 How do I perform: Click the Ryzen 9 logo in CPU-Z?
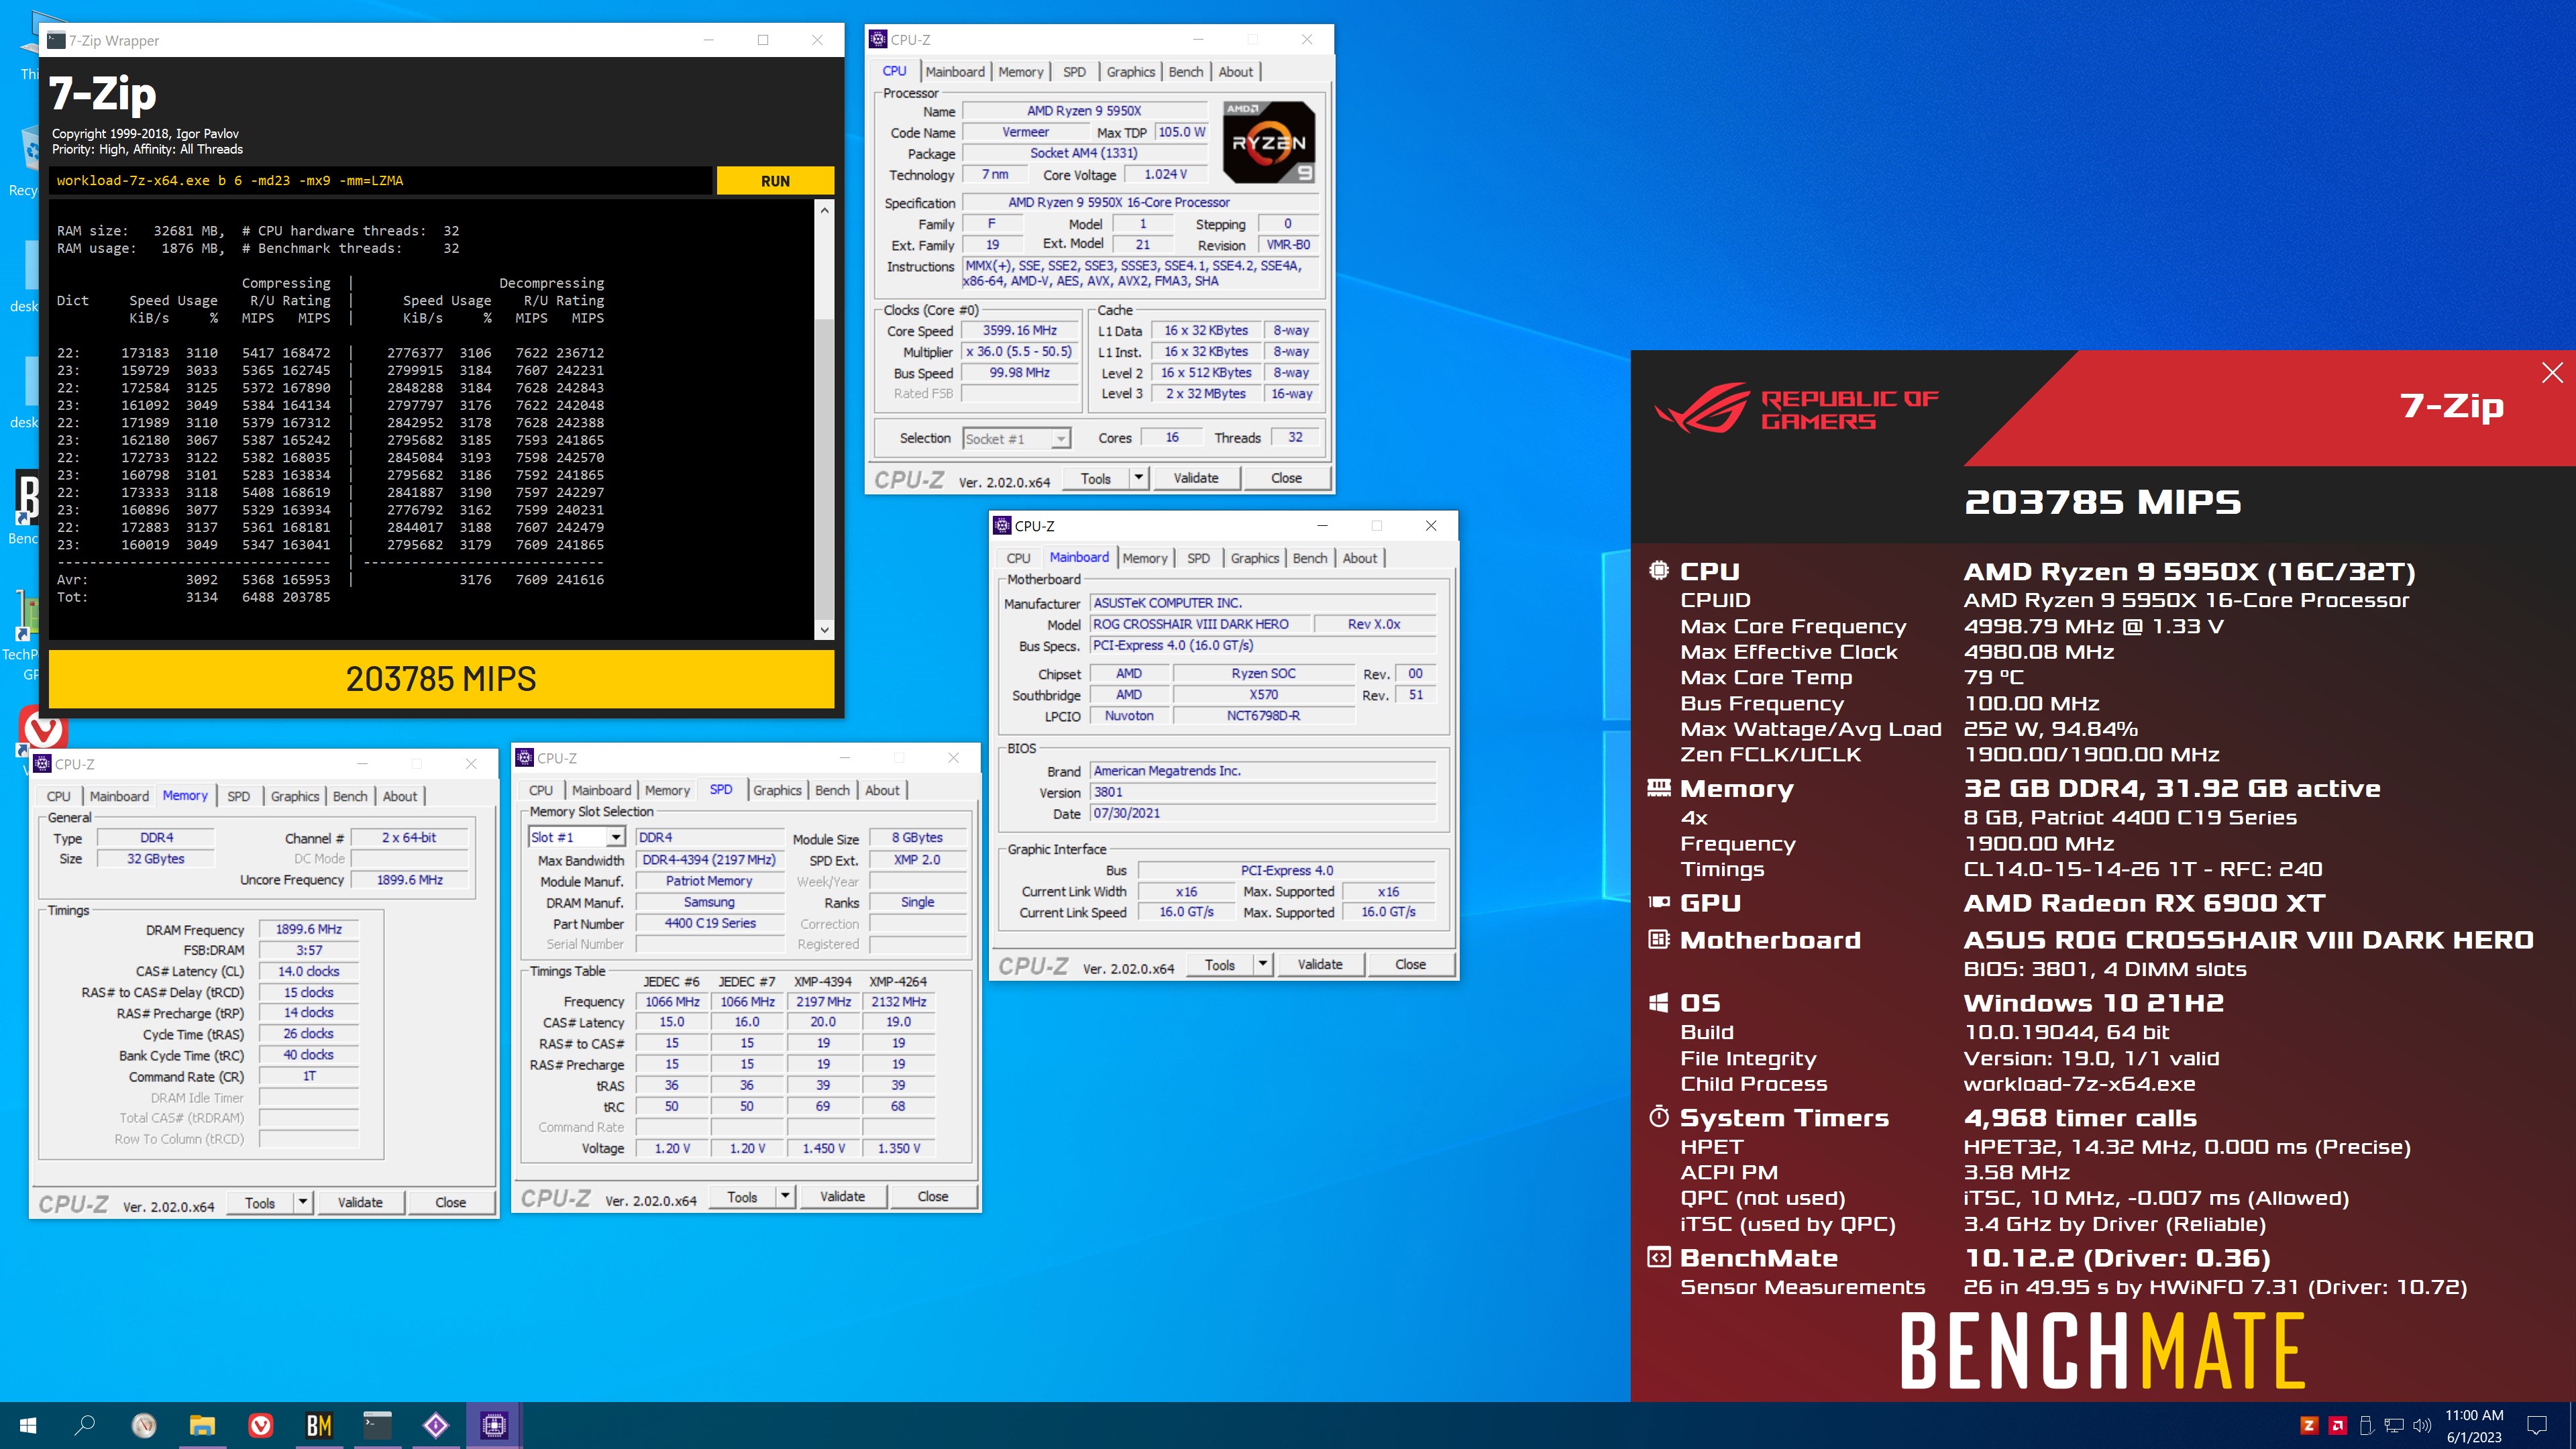(x=1269, y=142)
